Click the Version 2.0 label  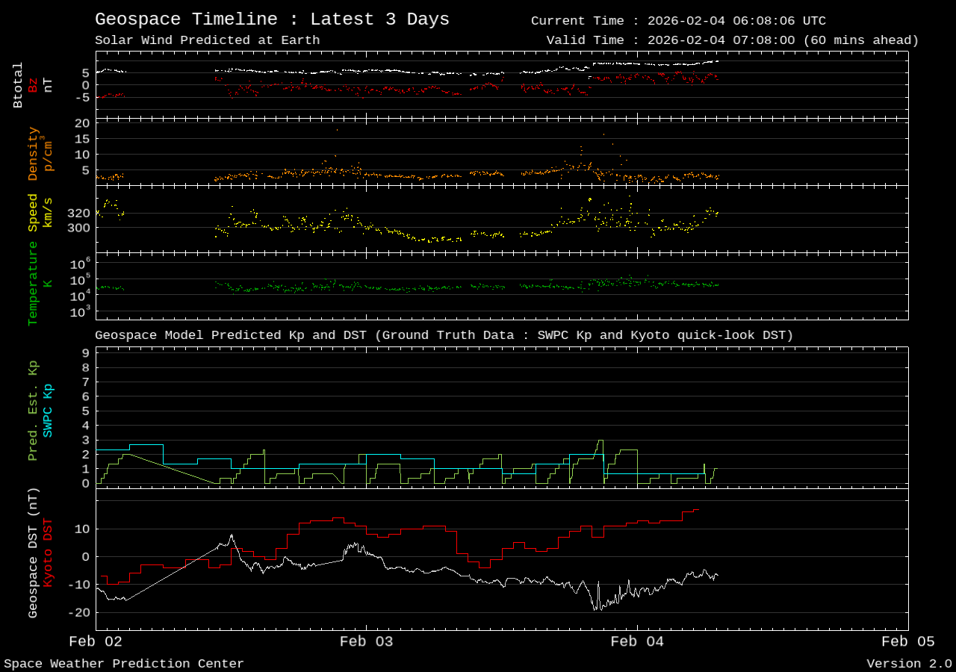click(x=910, y=663)
